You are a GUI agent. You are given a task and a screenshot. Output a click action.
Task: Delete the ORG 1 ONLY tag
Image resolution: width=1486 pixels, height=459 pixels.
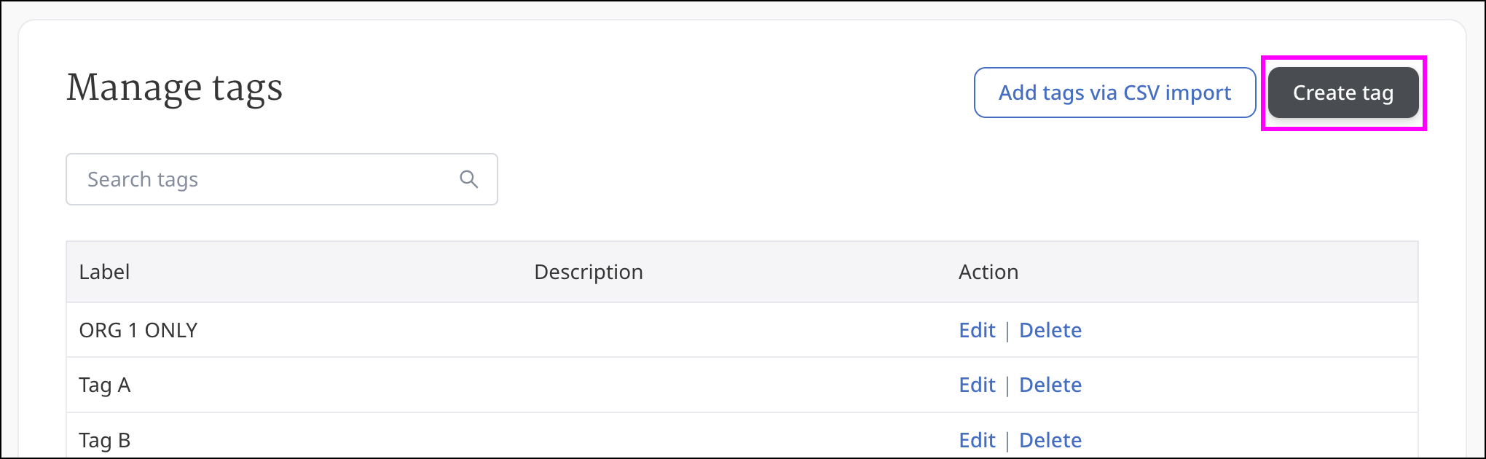[1050, 330]
